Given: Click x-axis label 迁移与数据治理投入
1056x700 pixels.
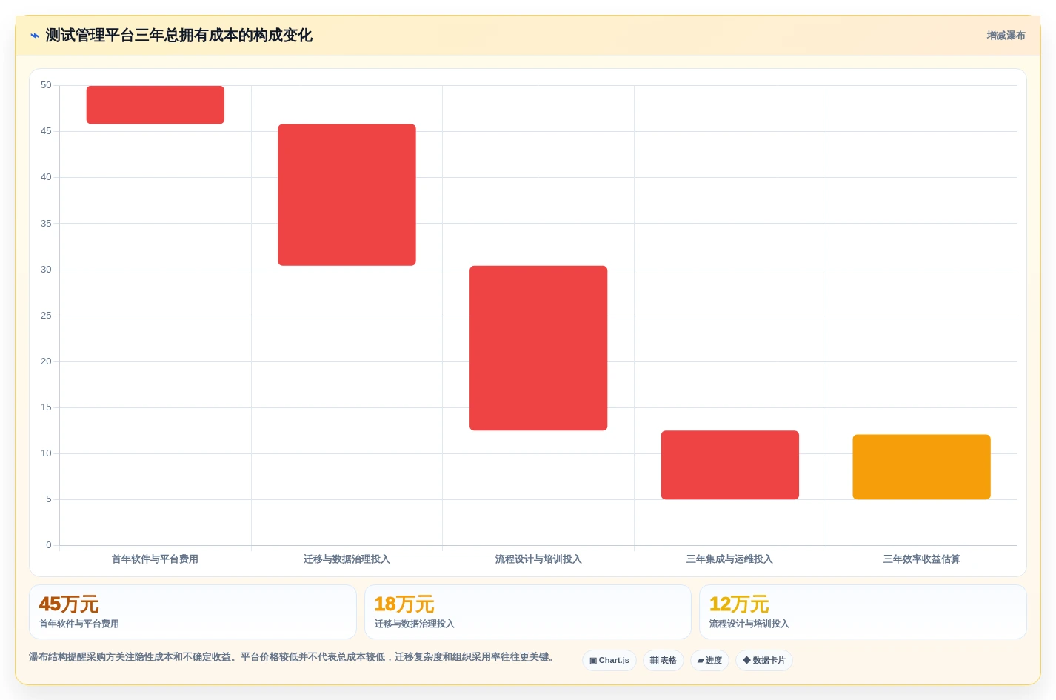Looking at the screenshot, I should (x=347, y=559).
